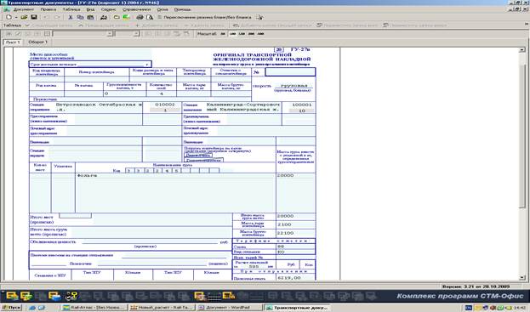
Task: Open the Таблица menu
Action: point(71,9)
